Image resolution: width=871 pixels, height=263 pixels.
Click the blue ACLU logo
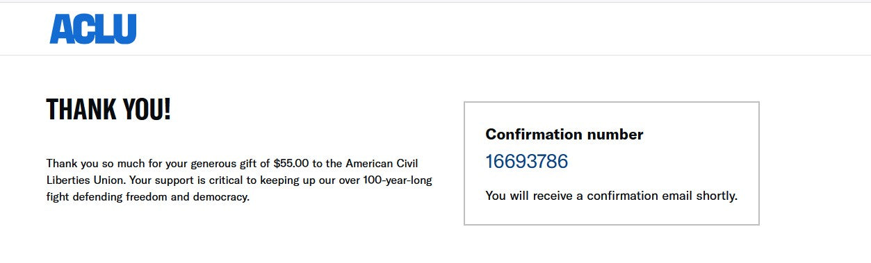pos(93,29)
